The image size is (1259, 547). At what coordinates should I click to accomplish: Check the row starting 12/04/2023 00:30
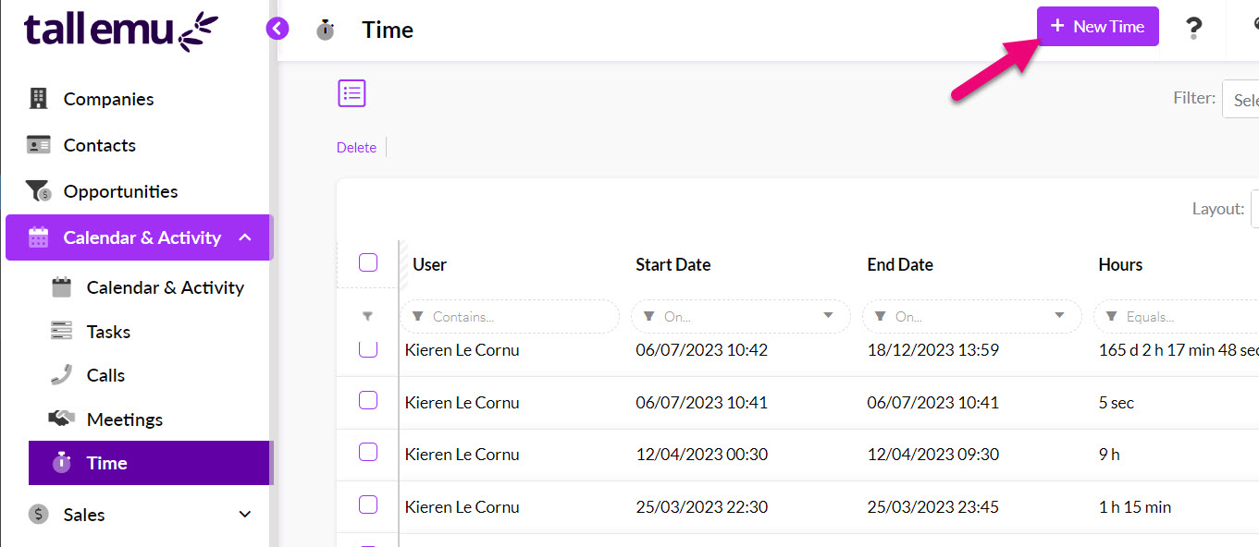[x=368, y=453]
